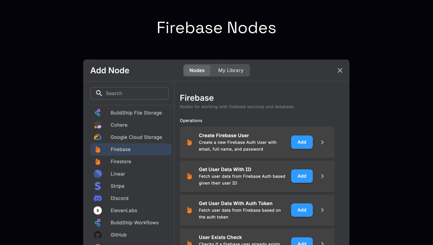Select the Cohere icon in the sidebar
Viewport: 433px width, 245px height.
[97, 125]
